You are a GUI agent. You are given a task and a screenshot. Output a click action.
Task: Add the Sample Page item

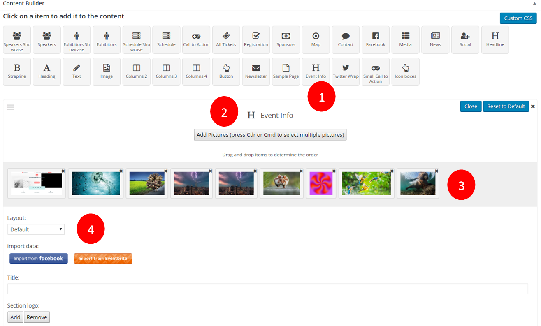point(286,72)
